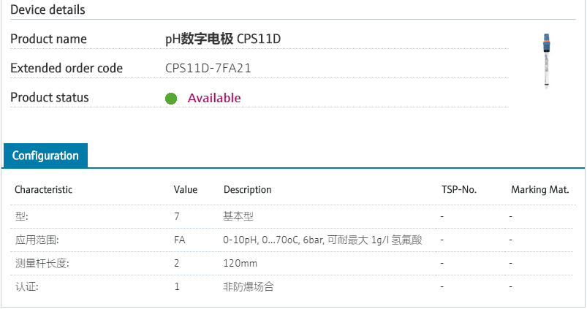This screenshot has height=309, width=587.
Task: Select the 认证 characteristic row label
Action: click(26, 286)
